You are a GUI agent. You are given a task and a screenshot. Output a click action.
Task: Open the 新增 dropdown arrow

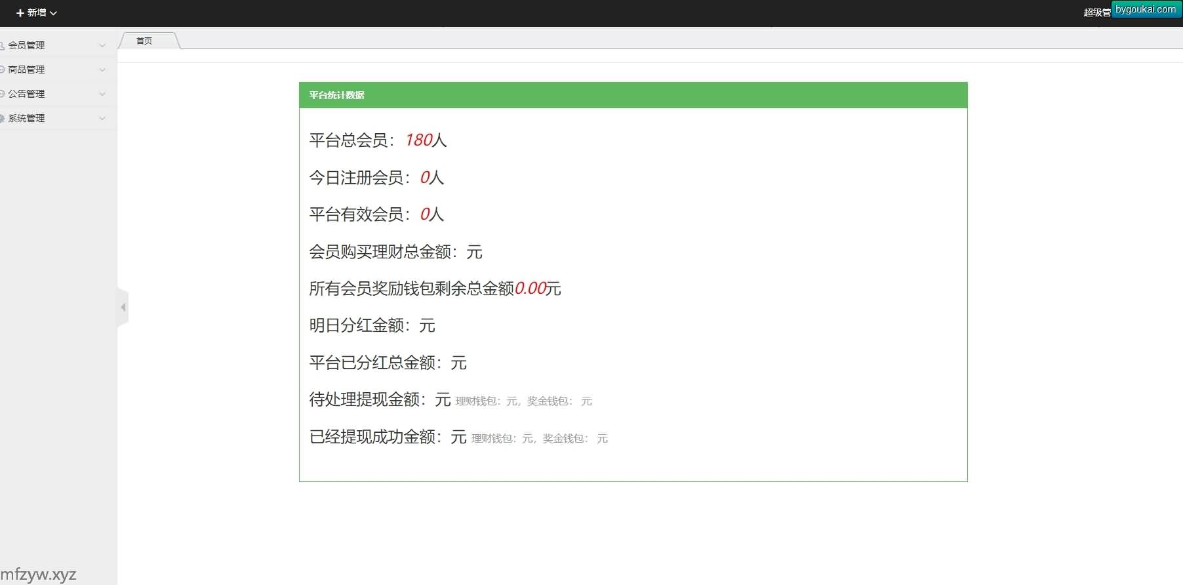pos(54,13)
